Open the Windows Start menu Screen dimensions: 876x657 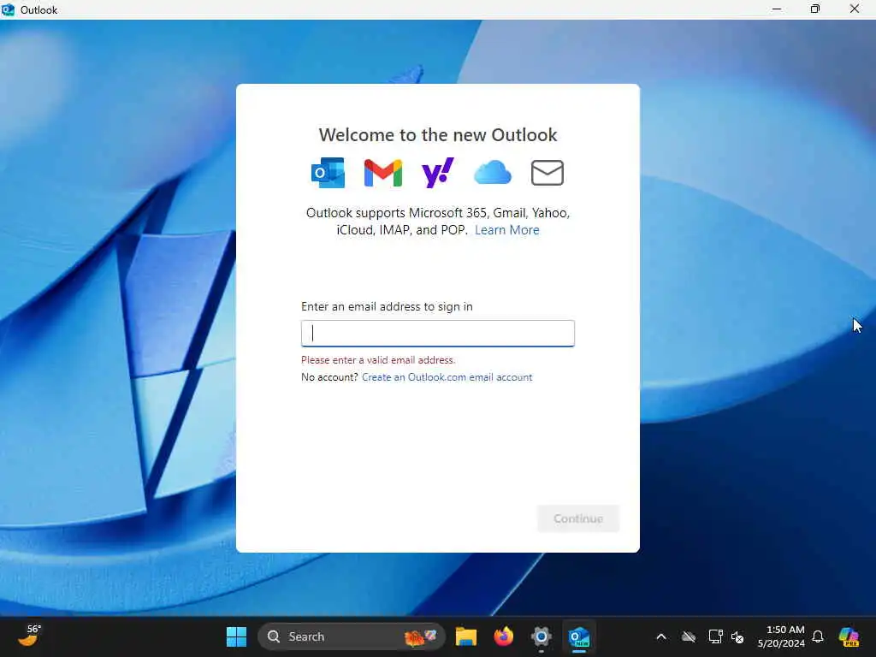[236, 636]
